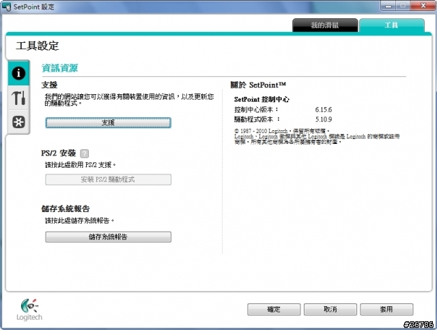Close the SetPoint window
The height and width of the screenshot is (330, 437).
click(423, 6)
